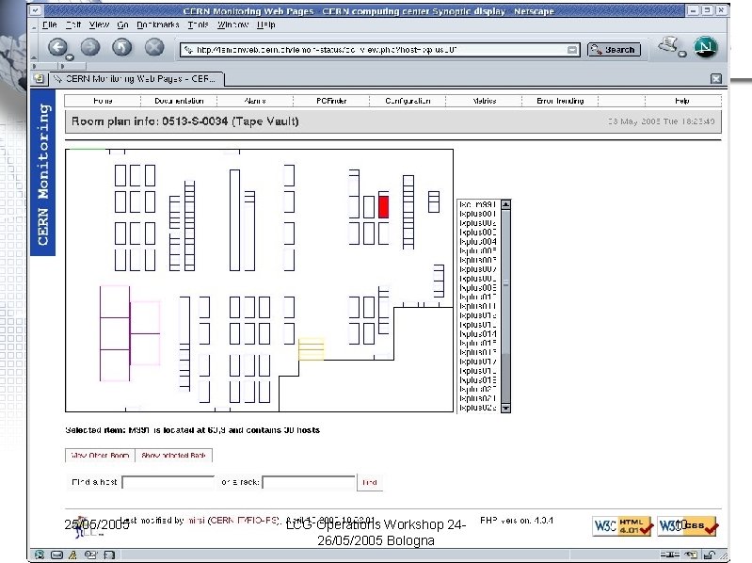Click the host list scroll down arrow
The width and height of the screenshot is (752, 563).
point(505,408)
